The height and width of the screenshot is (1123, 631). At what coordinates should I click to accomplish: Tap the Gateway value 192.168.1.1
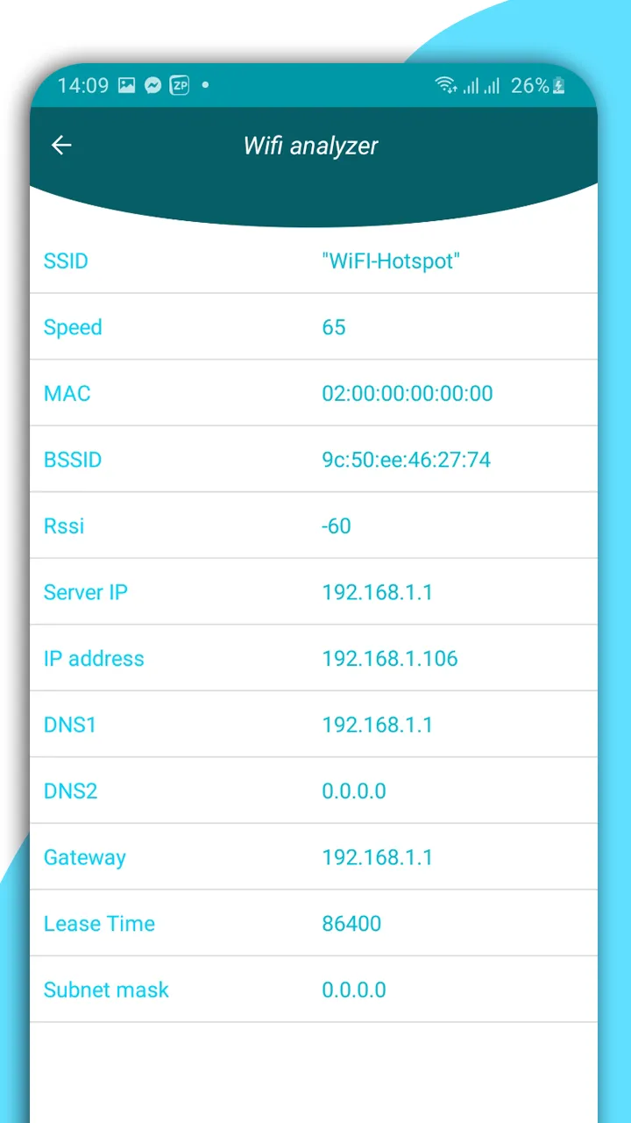coord(378,857)
